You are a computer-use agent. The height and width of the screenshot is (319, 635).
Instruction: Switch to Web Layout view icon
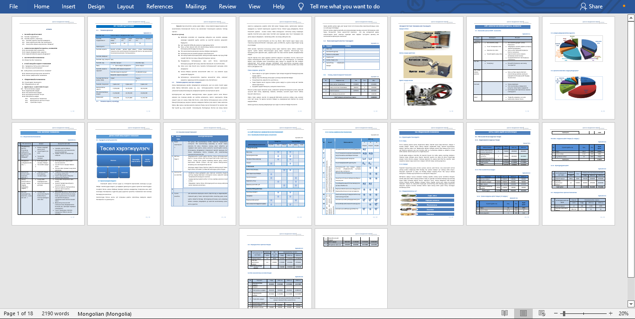542,313
